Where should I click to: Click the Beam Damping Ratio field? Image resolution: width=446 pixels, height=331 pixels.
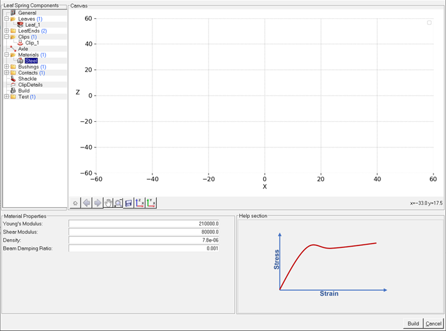point(144,248)
